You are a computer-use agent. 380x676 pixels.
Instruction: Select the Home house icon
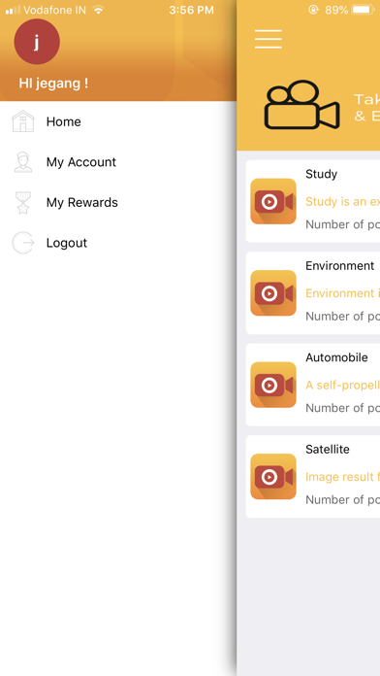tap(23, 121)
